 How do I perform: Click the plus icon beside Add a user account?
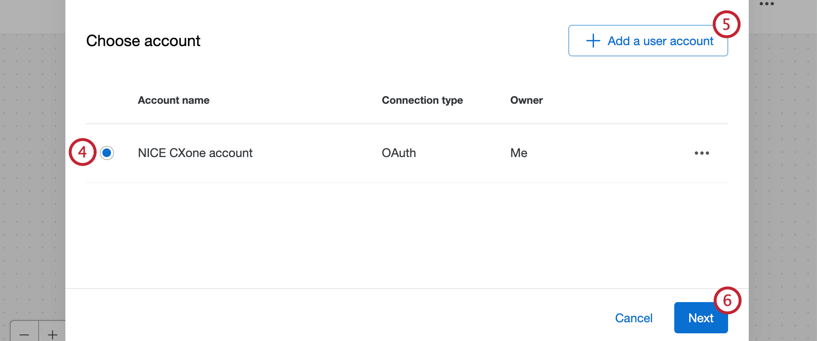pyautogui.click(x=593, y=41)
